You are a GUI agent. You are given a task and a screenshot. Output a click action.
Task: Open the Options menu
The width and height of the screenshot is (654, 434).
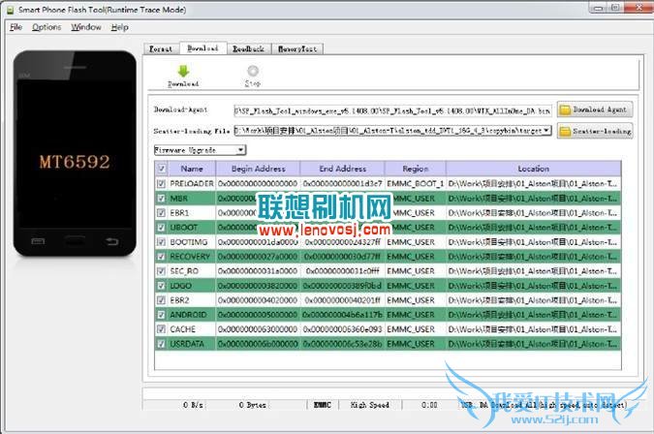47,27
